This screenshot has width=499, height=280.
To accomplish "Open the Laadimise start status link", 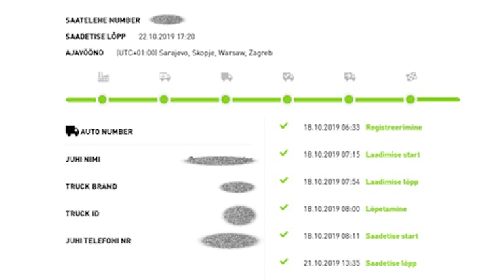I will click(x=393, y=155).
